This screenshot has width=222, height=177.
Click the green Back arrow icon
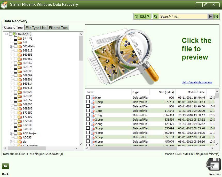pos(5,166)
